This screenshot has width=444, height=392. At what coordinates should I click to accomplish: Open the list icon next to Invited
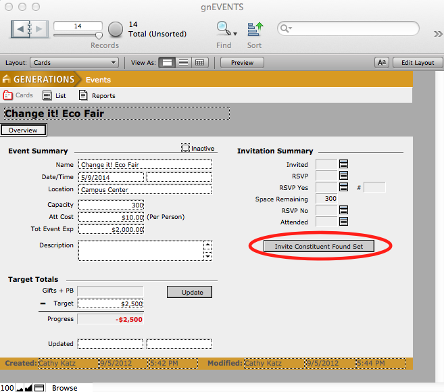click(343, 164)
